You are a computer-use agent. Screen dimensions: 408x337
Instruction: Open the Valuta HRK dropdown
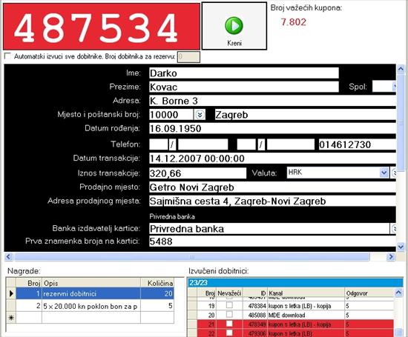pyautogui.click(x=384, y=173)
